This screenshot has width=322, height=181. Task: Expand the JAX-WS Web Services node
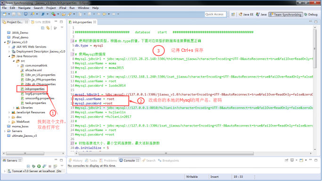pyautogui.click(x=9, y=47)
